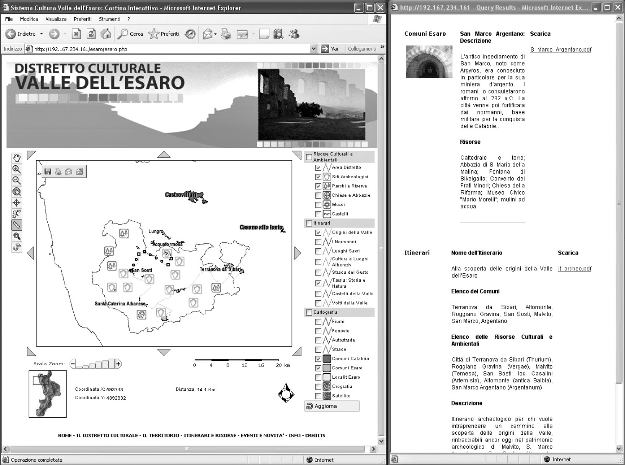Click the Messenger people icon in toolbar
Image resolution: width=625 pixels, height=465 pixels.
point(294,34)
